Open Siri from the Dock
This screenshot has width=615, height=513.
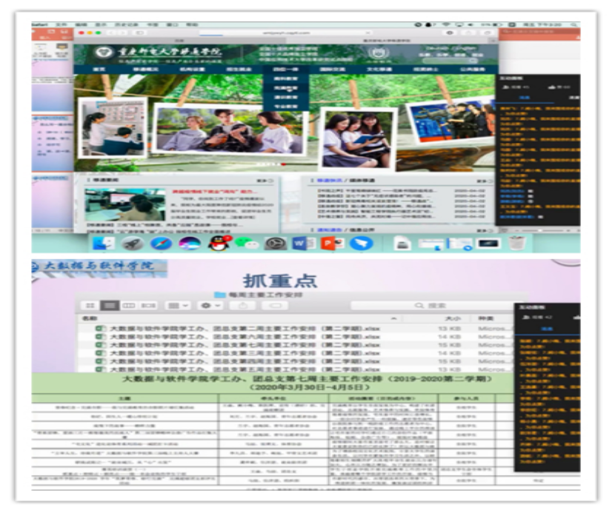pos(189,243)
